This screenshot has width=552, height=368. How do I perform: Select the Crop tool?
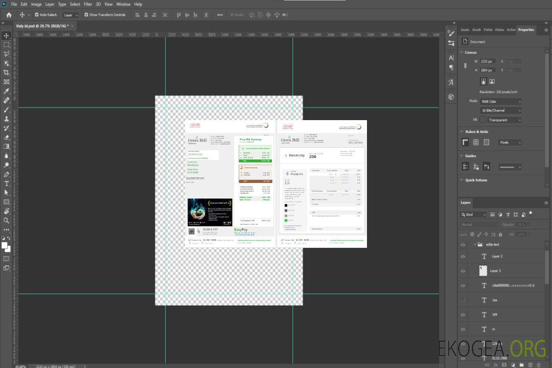click(x=6, y=73)
